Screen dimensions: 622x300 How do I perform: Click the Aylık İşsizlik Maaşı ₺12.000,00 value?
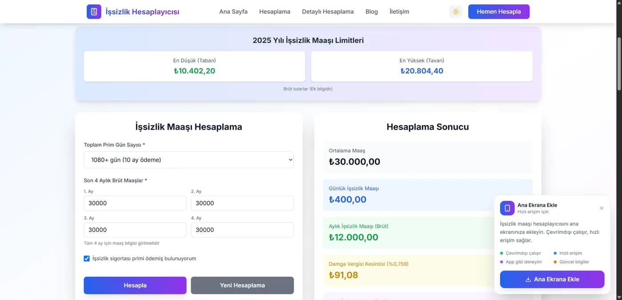(x=354, y=237)
